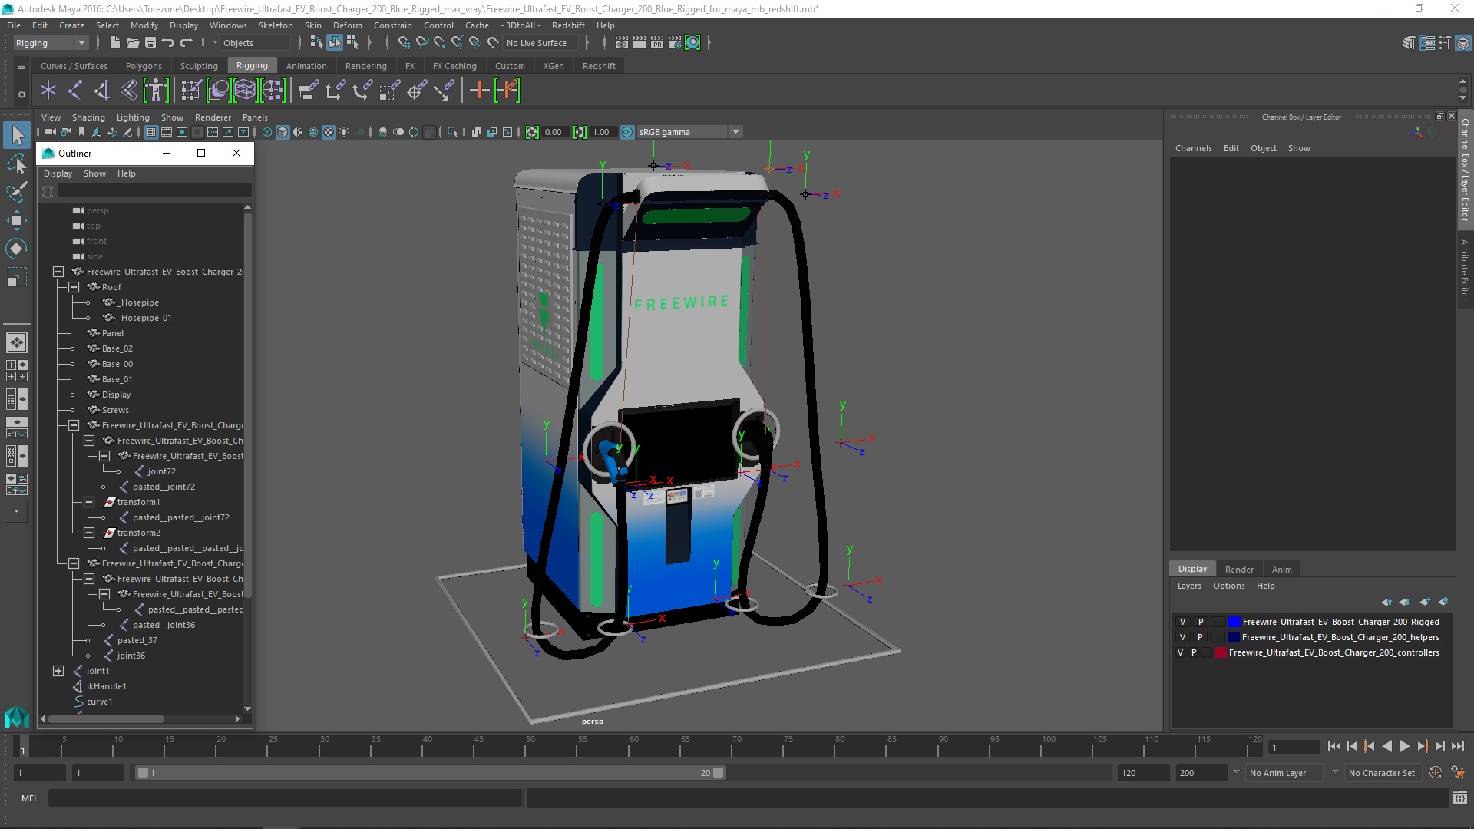Open the Skeleton menu
This screenshot has width=1474, height=829.
point(276,25)
